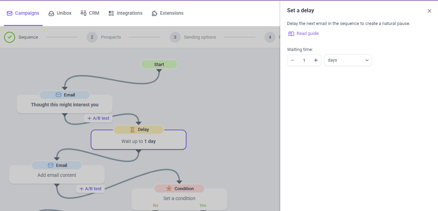Click the envelope icon on first Email node
The height and width of the screenshot is (211, 438).
point(59,95)
